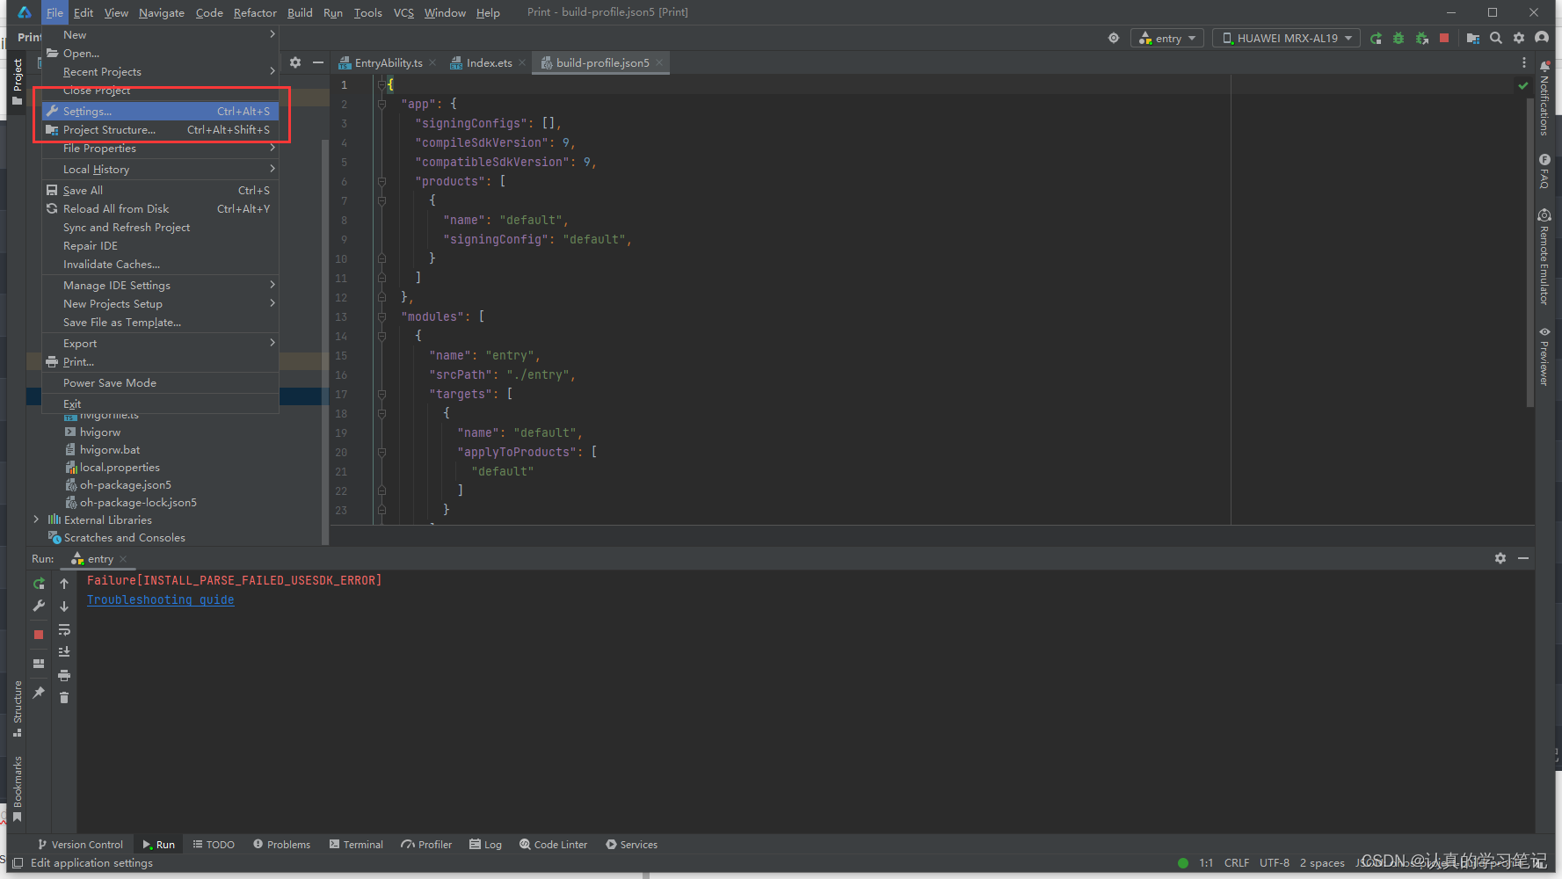The width and height of the screenshot is (1562, 879).
Task: Click the CRLF line separator status
Action: [x=1237, y=863]
